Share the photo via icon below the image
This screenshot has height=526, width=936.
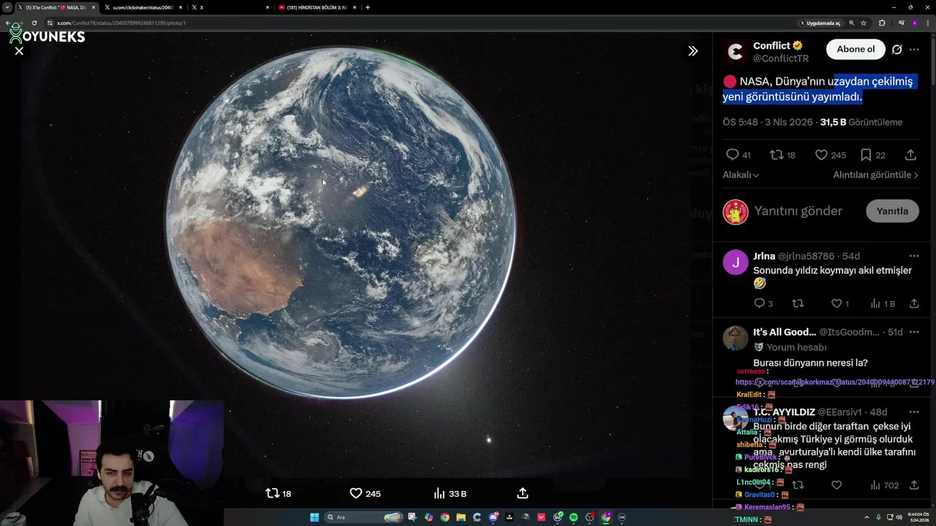(x=522, y=493)
